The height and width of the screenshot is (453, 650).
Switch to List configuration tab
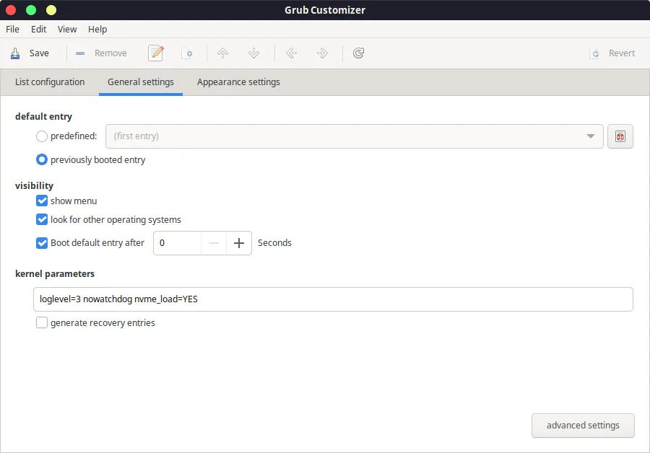click(x=50, y=82)
